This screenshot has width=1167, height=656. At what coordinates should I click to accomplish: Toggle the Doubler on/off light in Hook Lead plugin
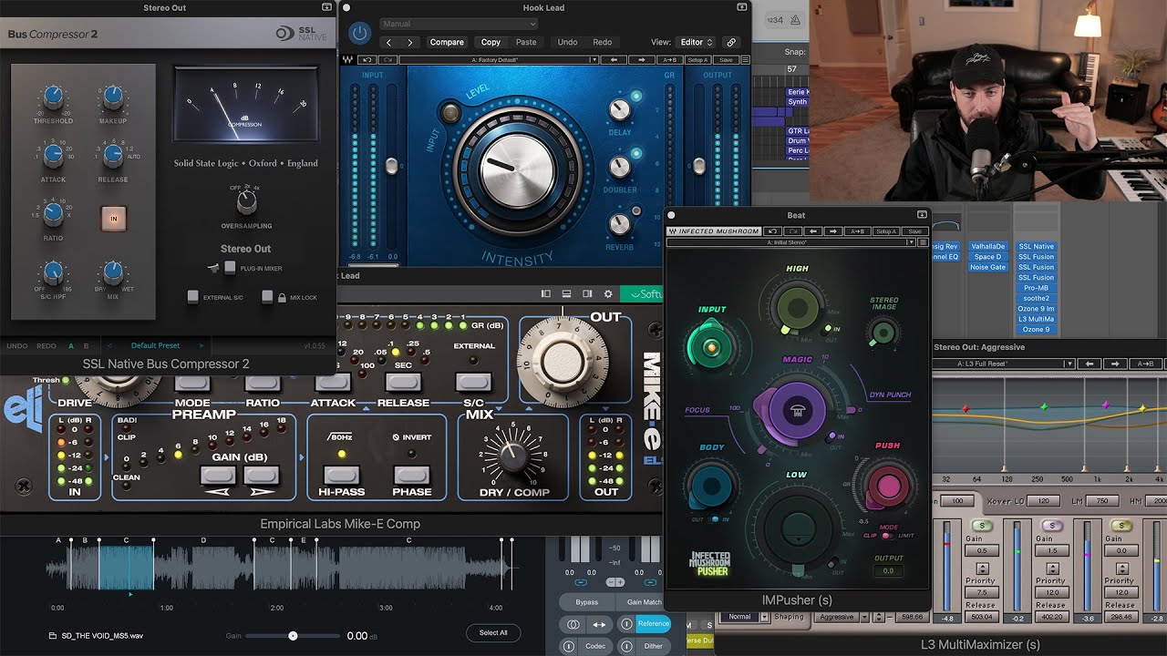click(636, 153)
